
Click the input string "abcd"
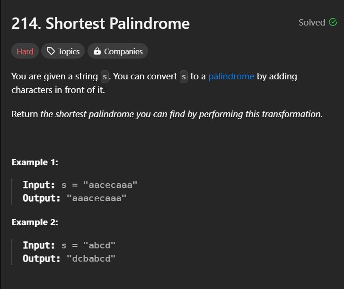(x=99, y=245)
